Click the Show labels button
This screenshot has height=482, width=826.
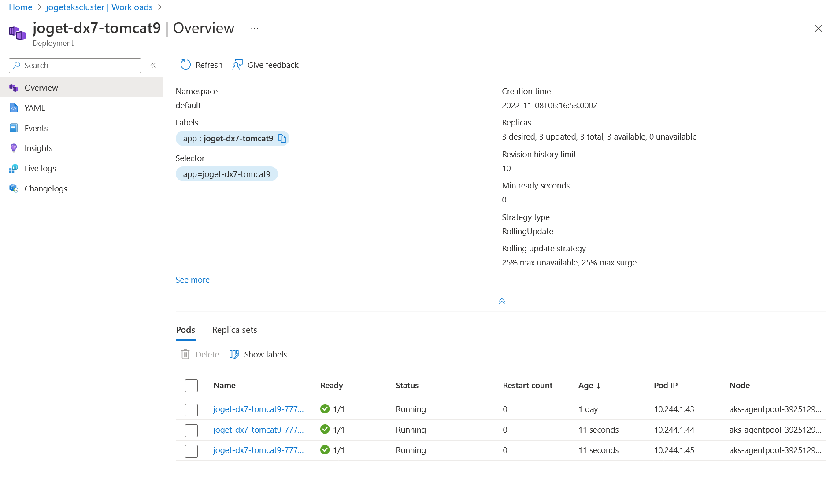point(258,354)
